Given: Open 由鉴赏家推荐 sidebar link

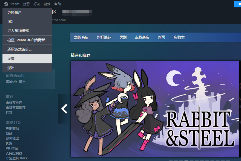Looking at the screenshot, I should (x=16, y=108).
